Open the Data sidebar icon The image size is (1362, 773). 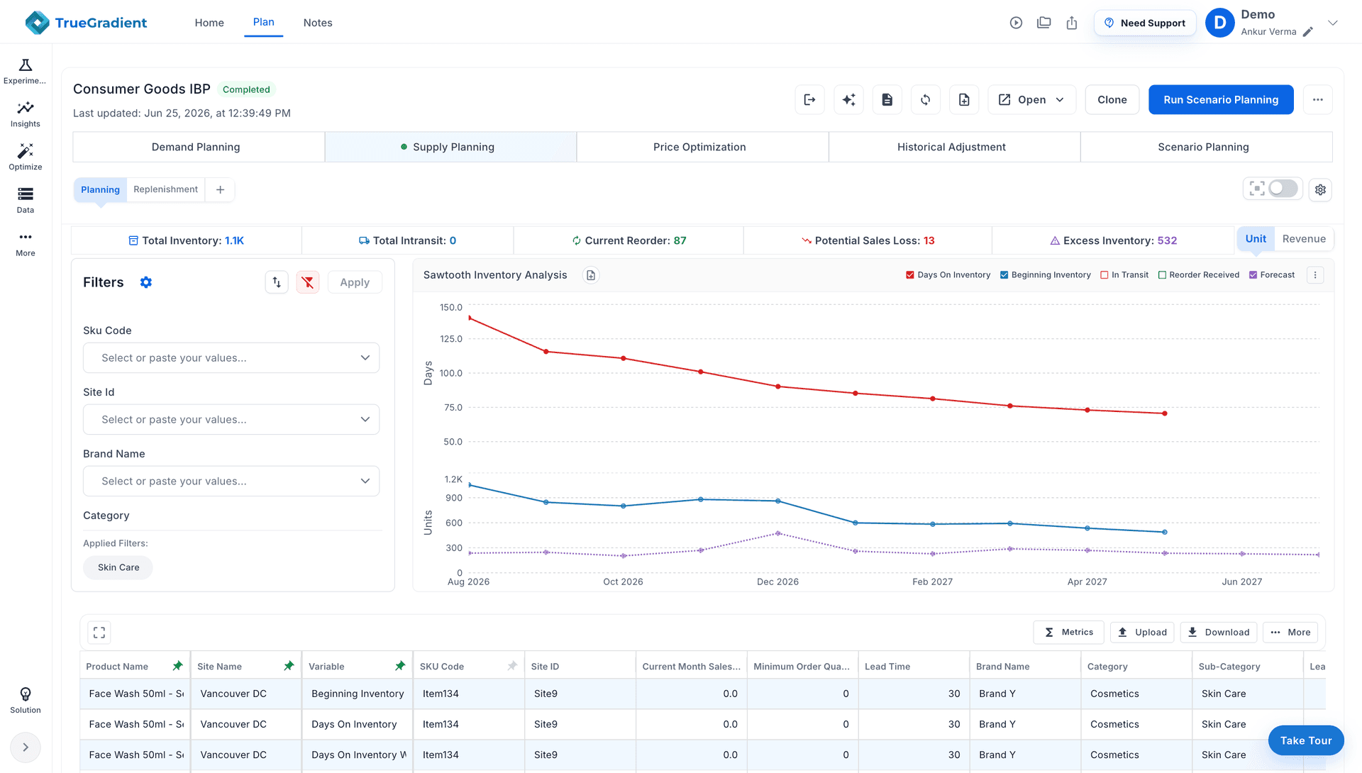26,201
